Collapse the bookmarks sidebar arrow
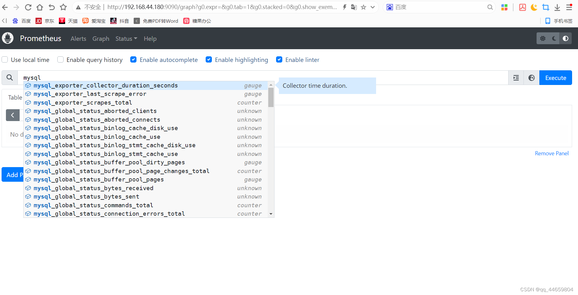The width and height of the screenshot is (578, 295). 4,21
